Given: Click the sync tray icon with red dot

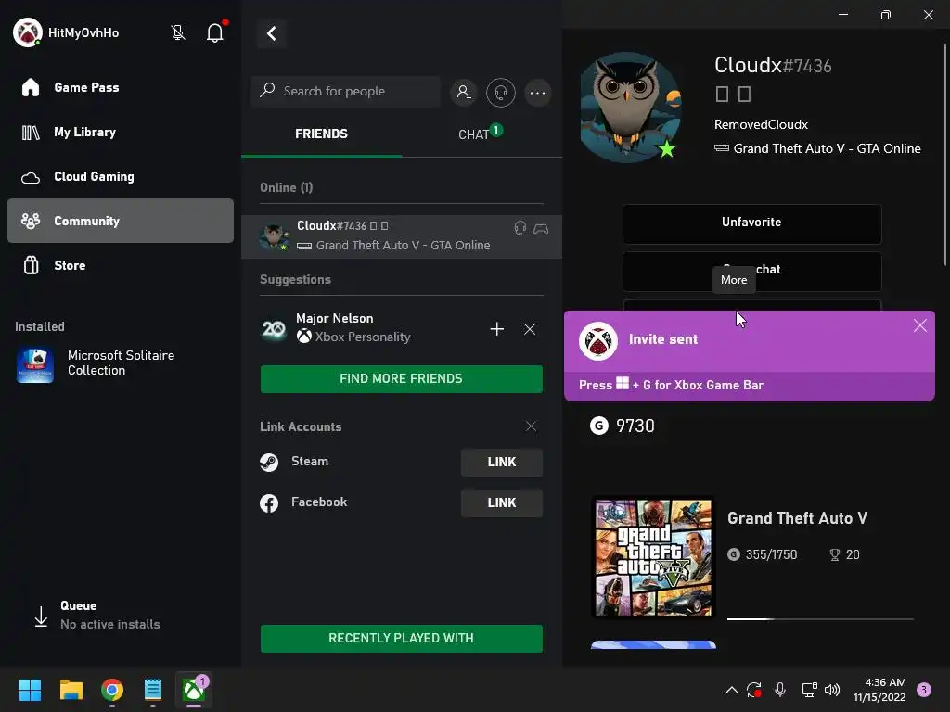Looking at the screenshot, I should pos(754,690).
